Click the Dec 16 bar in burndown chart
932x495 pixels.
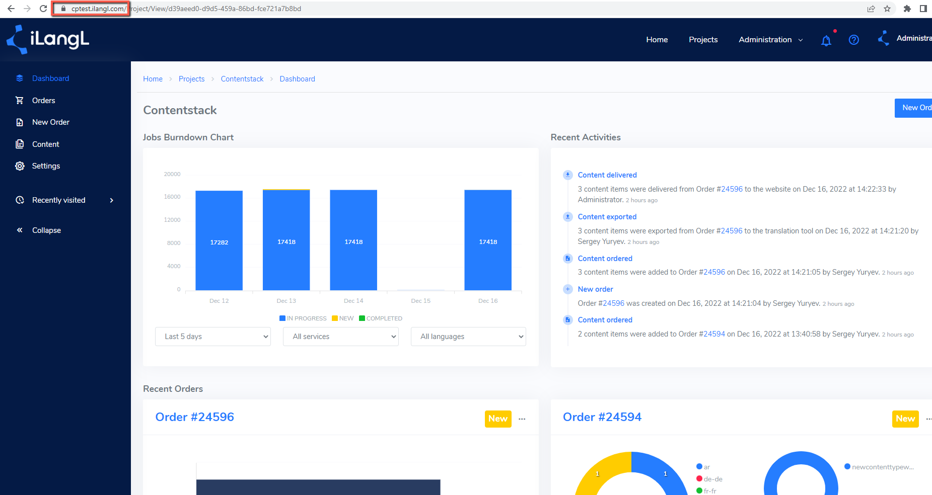(488, 240)
